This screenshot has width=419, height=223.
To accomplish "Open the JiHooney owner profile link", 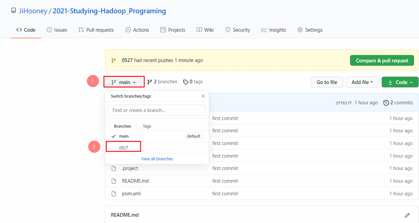I will tap(33, 11).
